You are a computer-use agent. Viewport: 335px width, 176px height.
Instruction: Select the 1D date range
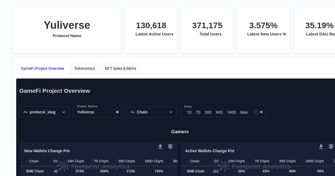189,112
